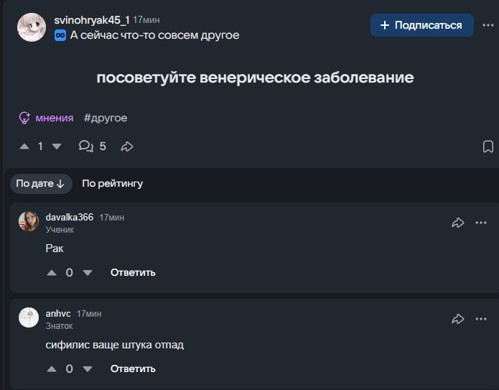Image resolution: width=499 pixels, height=390 pixels.
Task: Open the post's three-dot options menu
Action: coord(488,25)
